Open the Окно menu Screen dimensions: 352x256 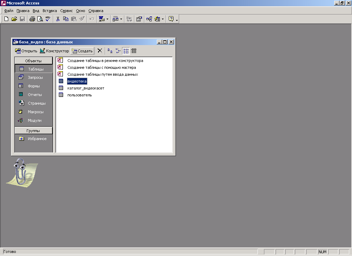pos(80,11)
